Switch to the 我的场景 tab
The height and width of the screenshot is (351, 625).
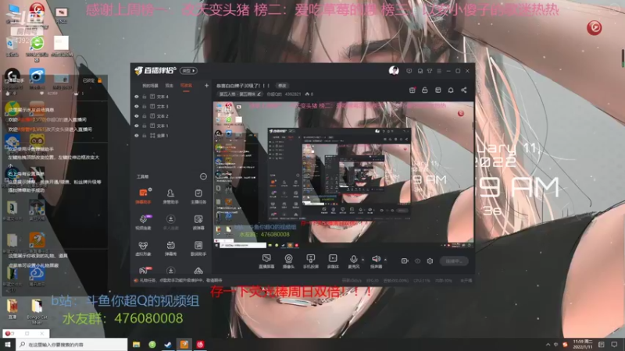point(150,86)
